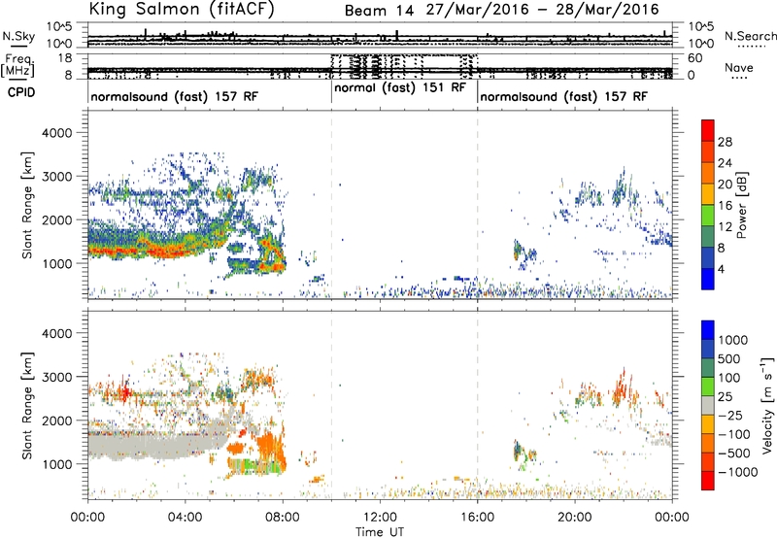Click the date range '27/Mar/2016 - 28/Mar/2016'

(x=543, y=10)
